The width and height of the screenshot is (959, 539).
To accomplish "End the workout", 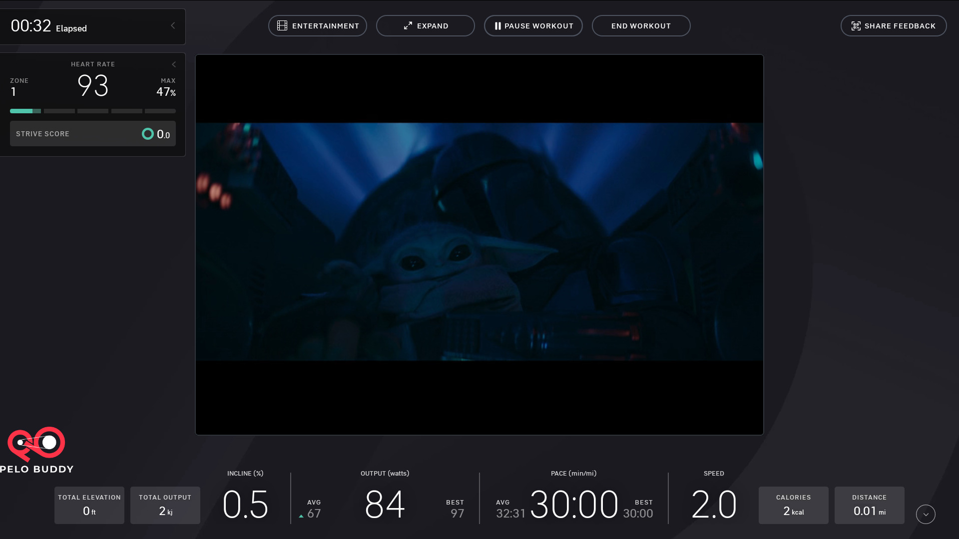I will 641,26.
